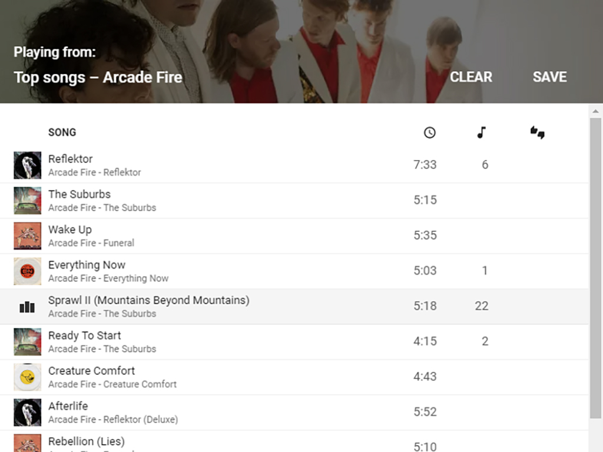Click the Afterlife album thumbnail
603x452 pixels.
27,412
